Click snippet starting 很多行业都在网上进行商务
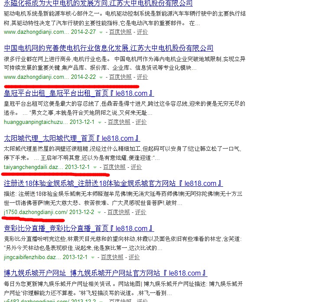 [x=124, y=63]
